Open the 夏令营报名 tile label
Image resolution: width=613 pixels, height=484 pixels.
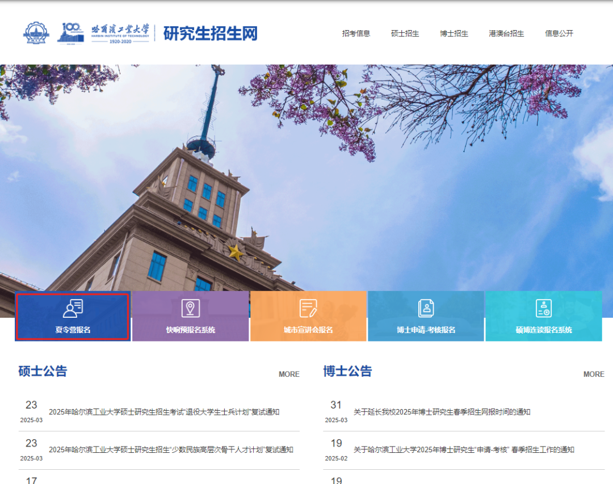point(73,330)
